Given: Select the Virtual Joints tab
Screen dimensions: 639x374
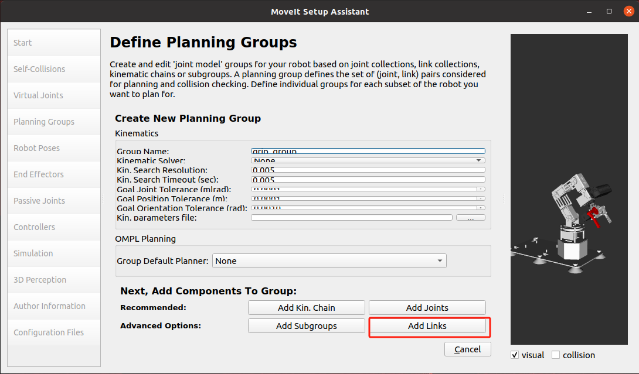Looking at the screenshot, I should click(x=54, y=95).
